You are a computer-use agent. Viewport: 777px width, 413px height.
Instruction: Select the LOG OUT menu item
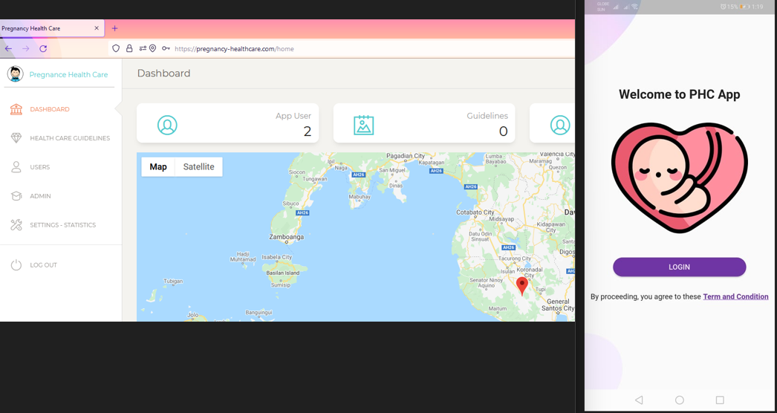[44, 265]
